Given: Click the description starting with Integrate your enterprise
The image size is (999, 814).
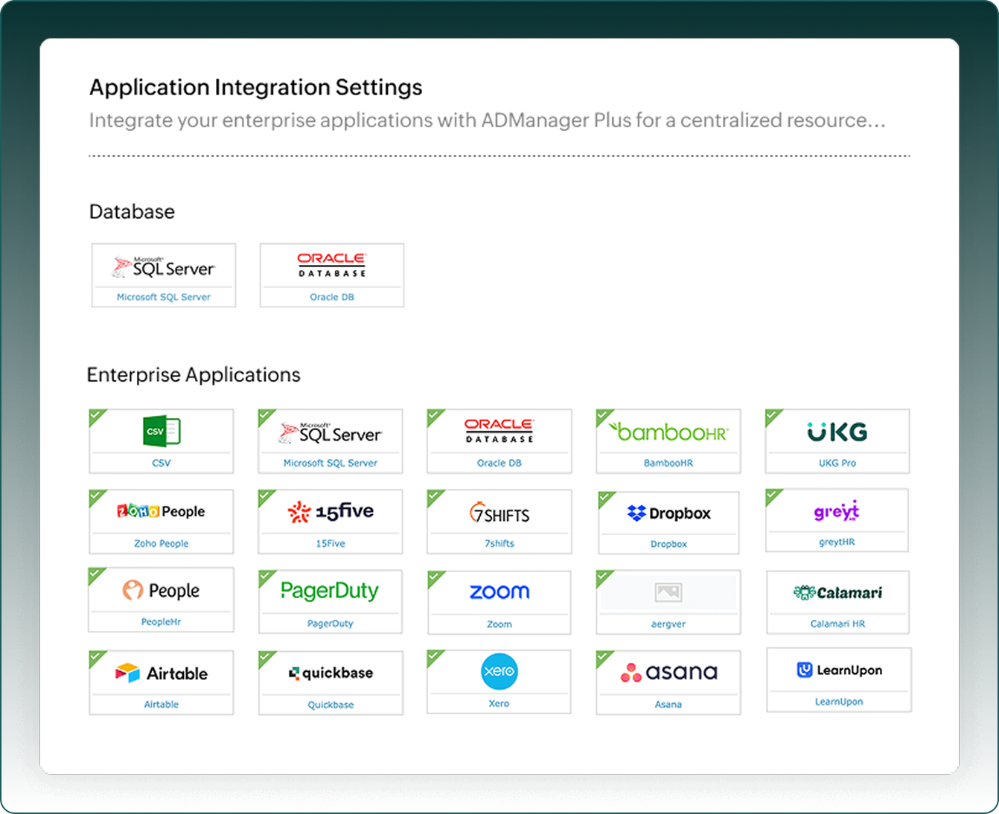Looking at the screenshot, I should click(x=488, y=121).
